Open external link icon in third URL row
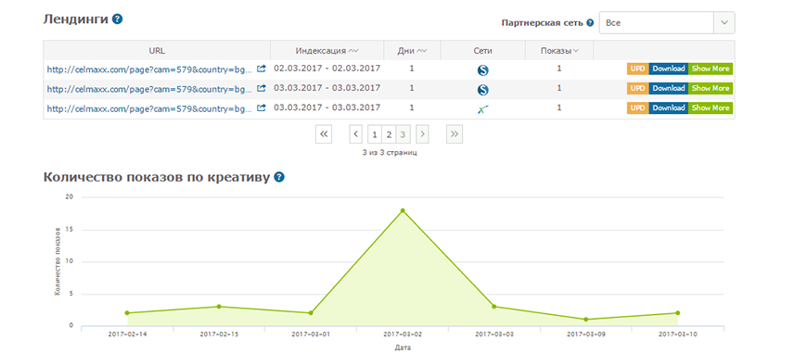 (262, 107)
